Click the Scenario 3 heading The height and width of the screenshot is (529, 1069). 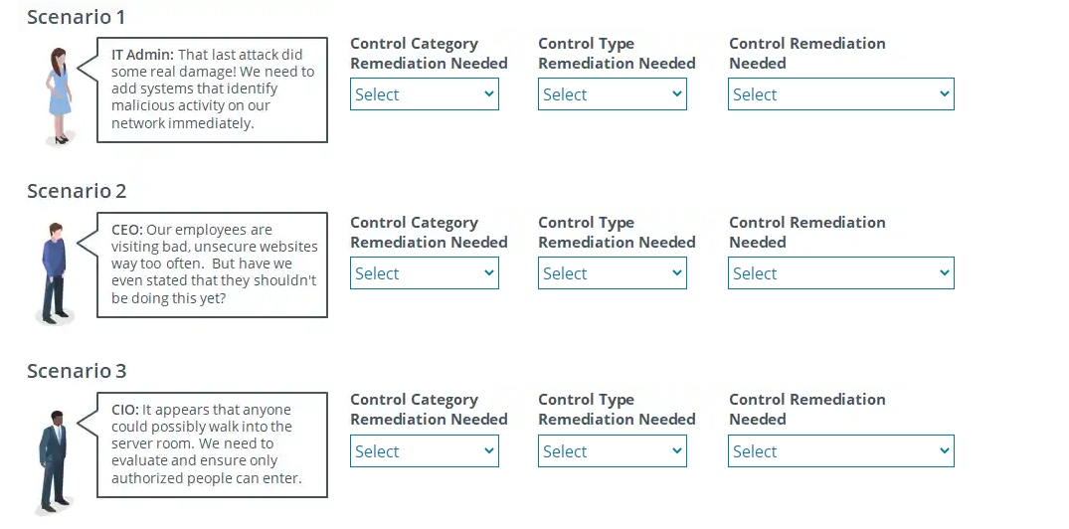[77, 371]
